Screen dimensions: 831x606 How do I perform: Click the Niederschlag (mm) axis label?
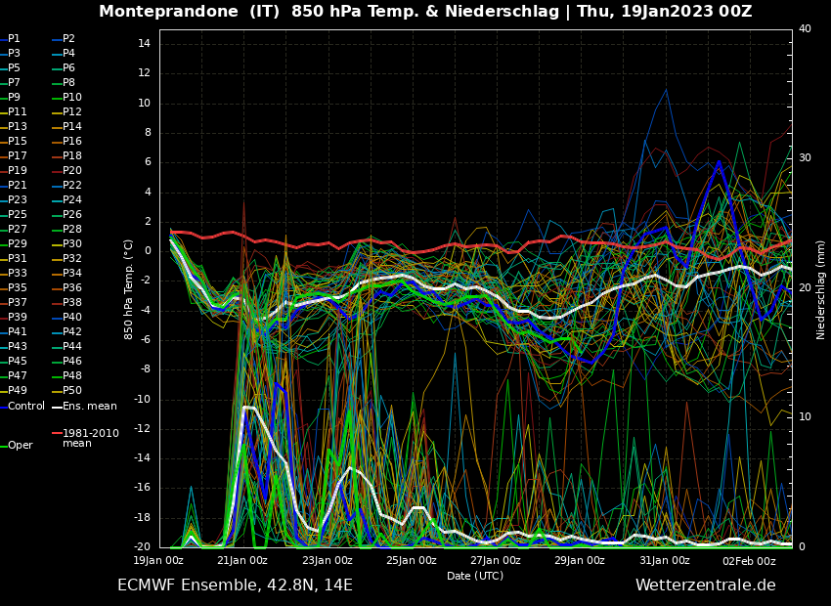821,289
